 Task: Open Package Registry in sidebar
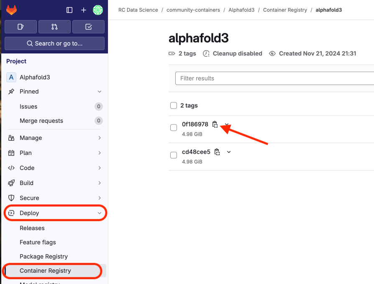[44, 256]
